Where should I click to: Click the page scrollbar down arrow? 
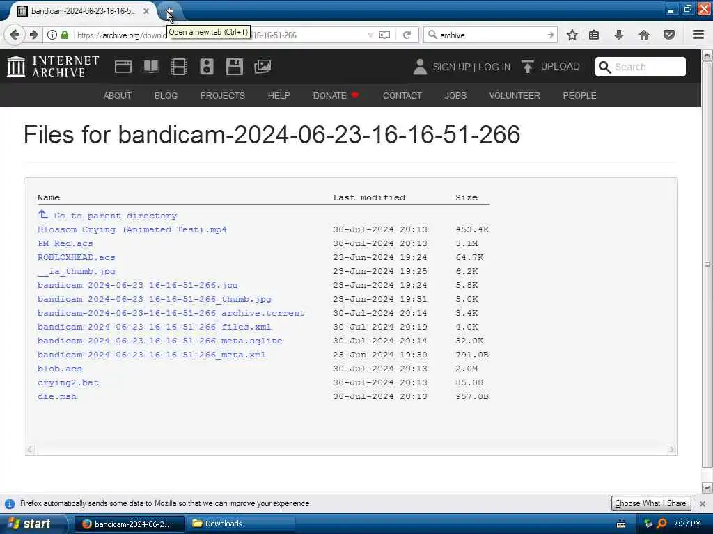coord(707,488)
